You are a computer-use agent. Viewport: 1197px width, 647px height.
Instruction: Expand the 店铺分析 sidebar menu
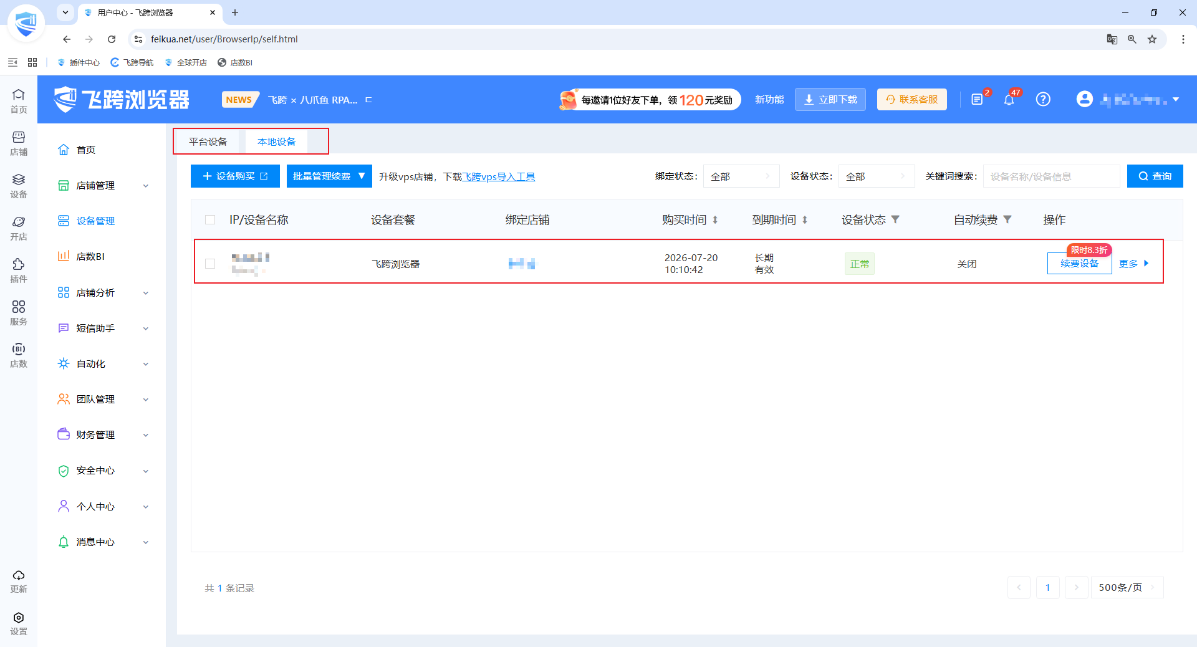click(x=103, y=292)
